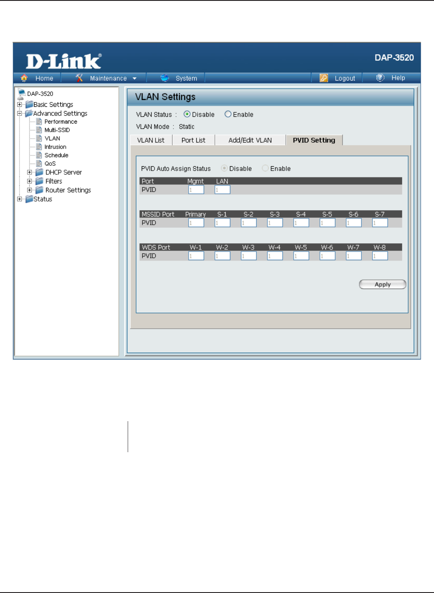Click the Basic Settings folder icon
The width and height of the screenshot is (434, 593).
click(x=29, y=104)
